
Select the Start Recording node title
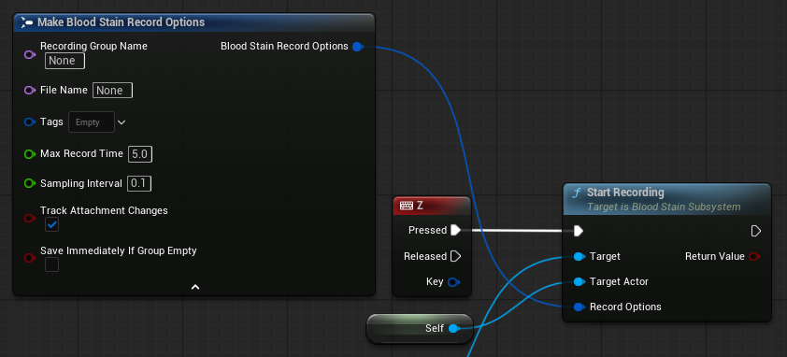pyautogui.click(x=625, y=193)
